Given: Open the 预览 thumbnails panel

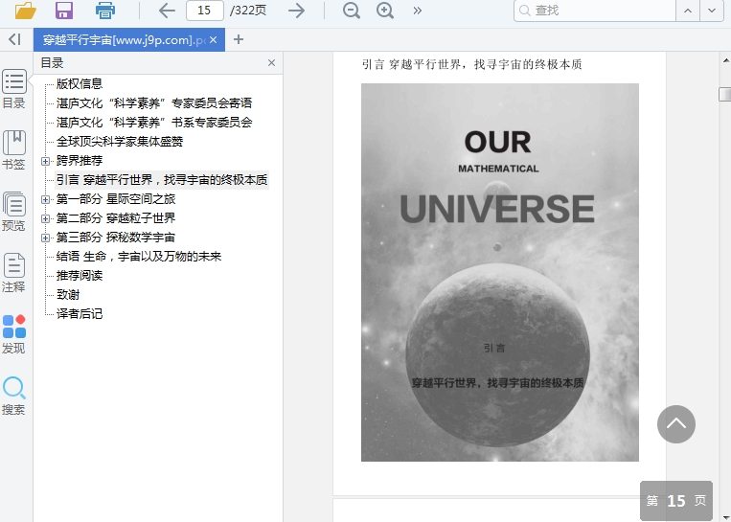Looking at the screenshot, I should tap(14, 212).
